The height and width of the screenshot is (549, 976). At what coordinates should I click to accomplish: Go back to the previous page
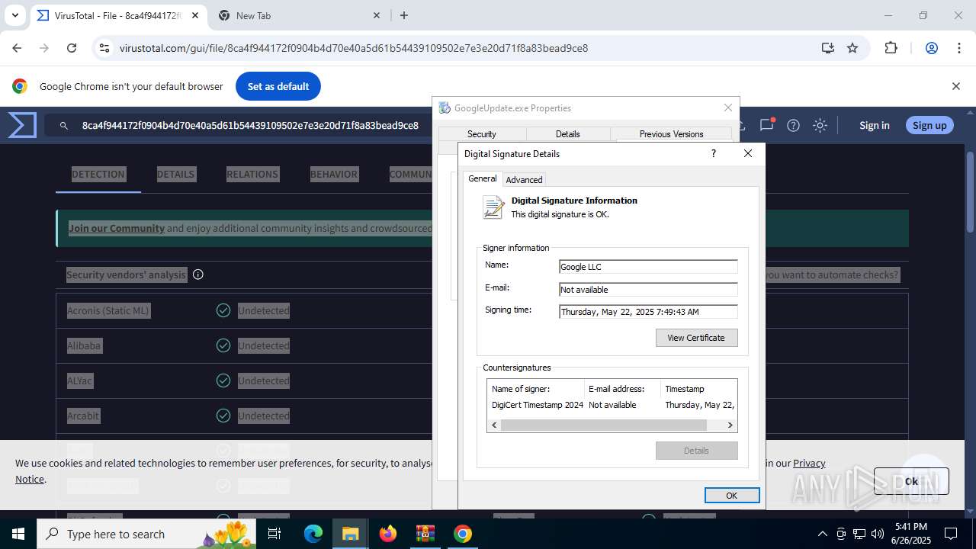pos(17,48)
